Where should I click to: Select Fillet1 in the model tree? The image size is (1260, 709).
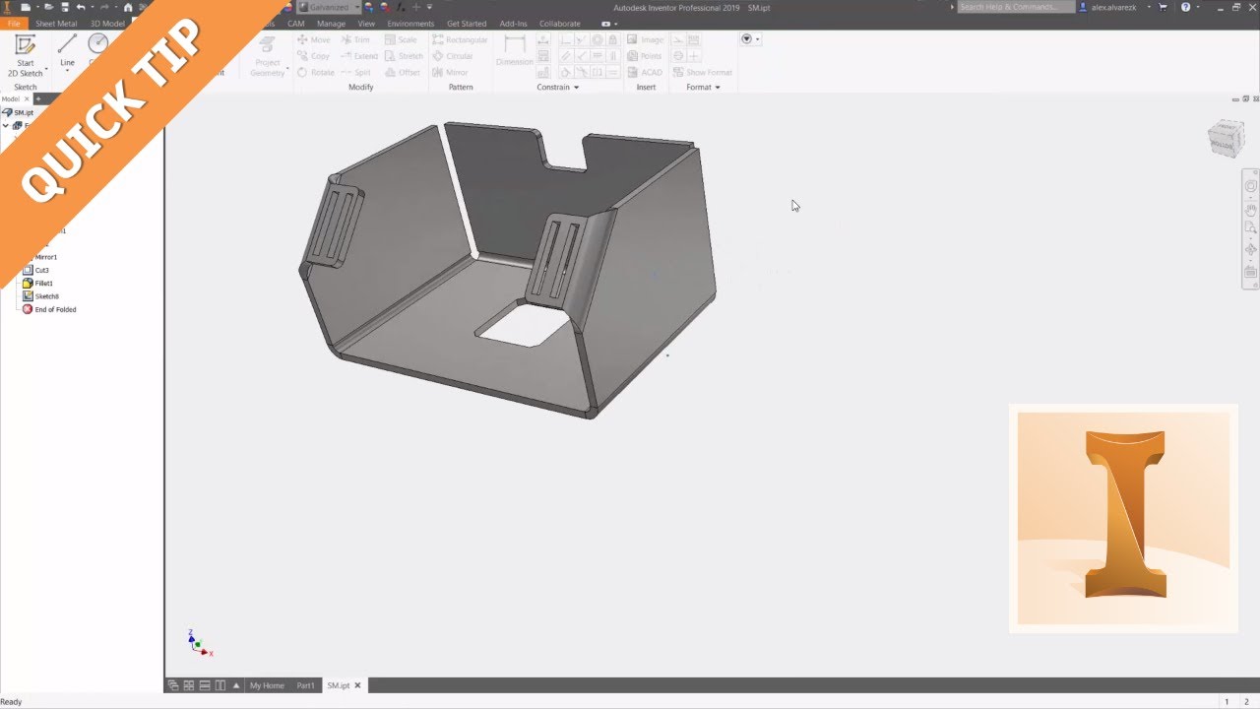coord(37,283)
